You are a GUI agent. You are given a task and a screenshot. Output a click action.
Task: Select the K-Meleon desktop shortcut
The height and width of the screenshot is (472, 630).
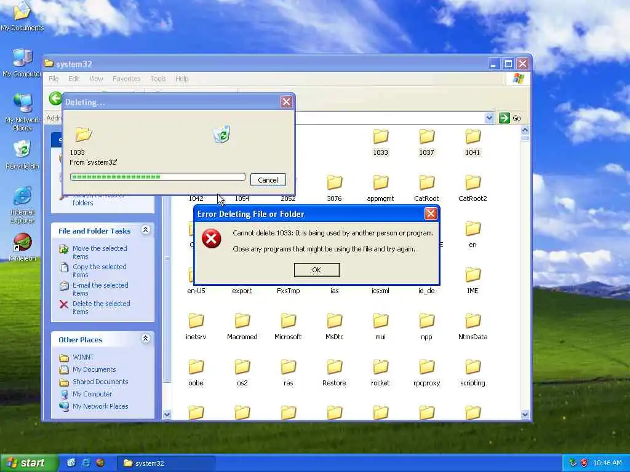pyautogui.click(x=22, y=248)
